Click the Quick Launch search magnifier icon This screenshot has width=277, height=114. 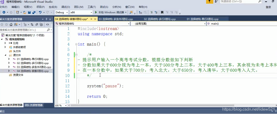[x=260, y=1]
